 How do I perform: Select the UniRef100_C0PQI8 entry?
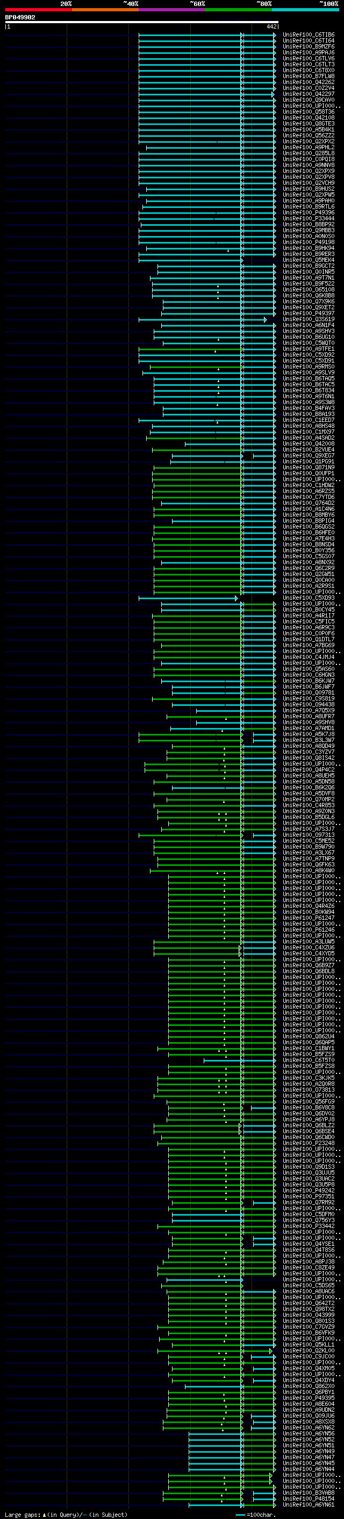309,159
